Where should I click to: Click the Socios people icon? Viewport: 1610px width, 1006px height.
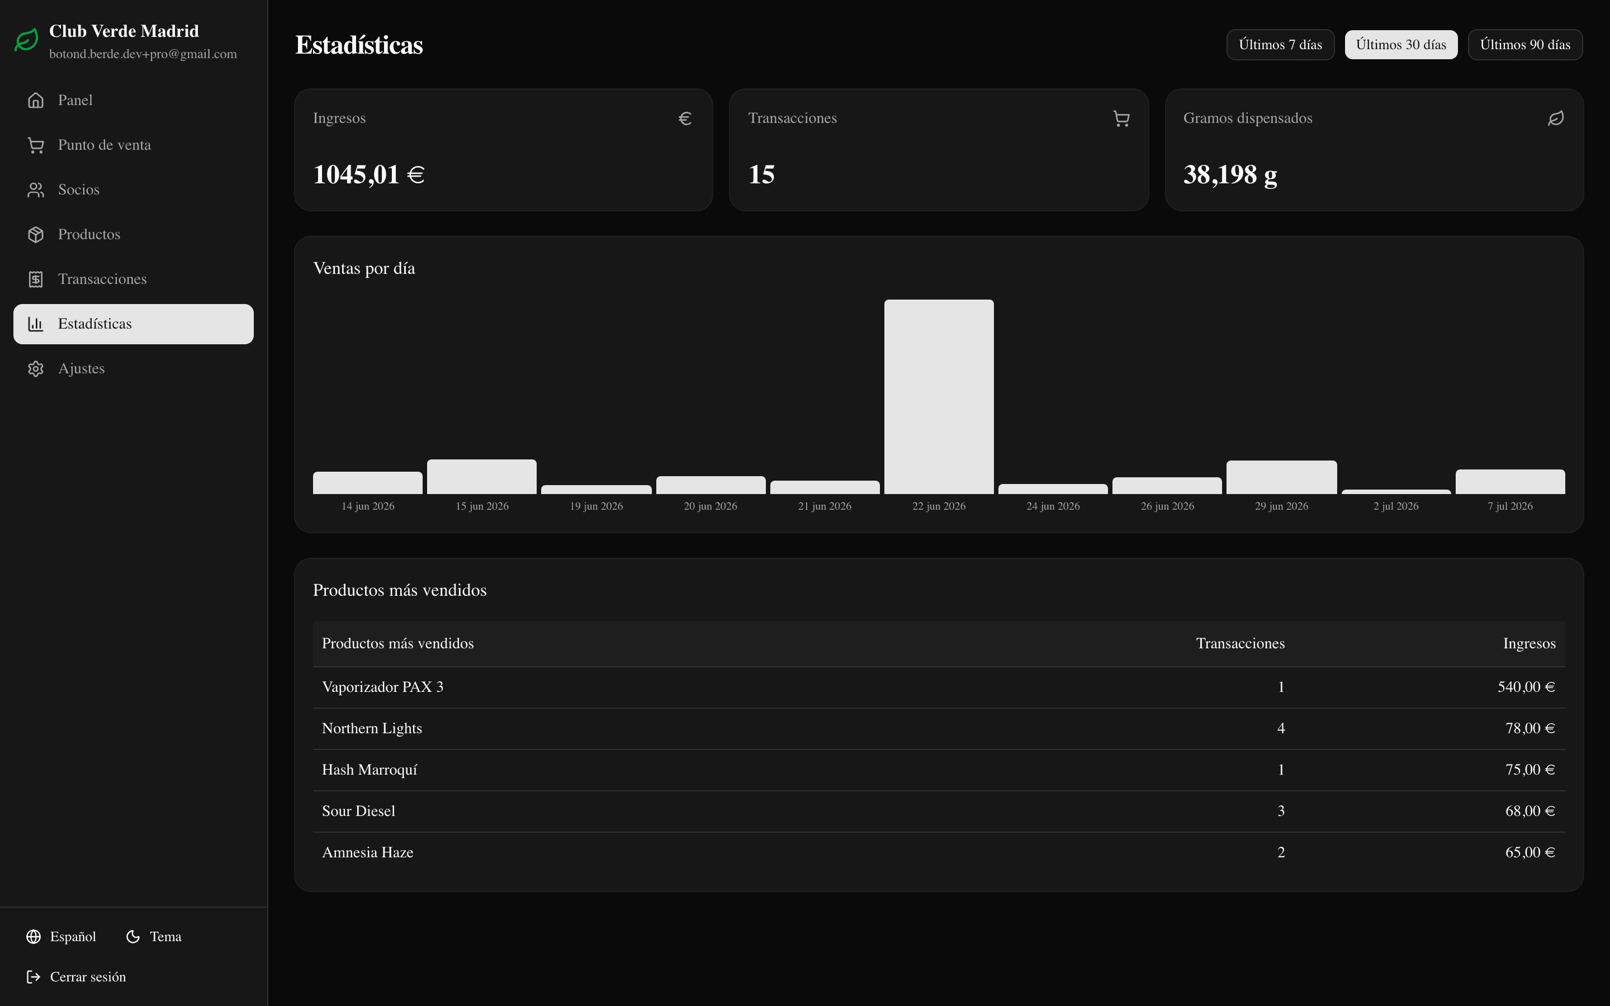36,189
